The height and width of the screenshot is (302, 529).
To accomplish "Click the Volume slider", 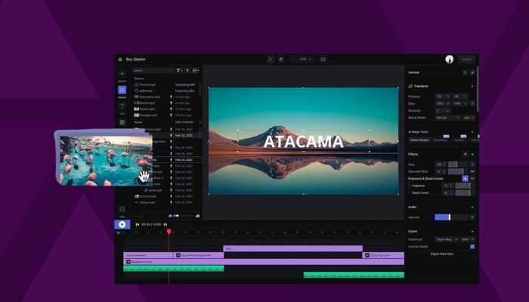I will (x=451, y=217).
